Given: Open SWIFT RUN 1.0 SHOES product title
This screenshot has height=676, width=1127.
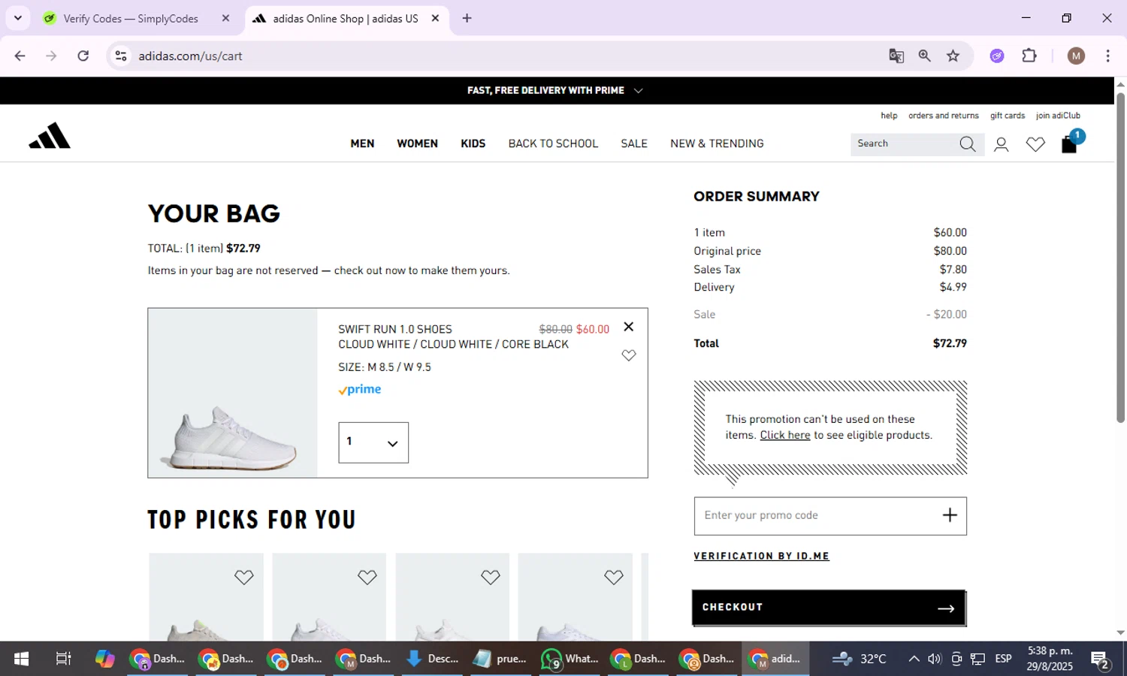Looking at the screenshot, I should pyautogui.click(x=395, y=329).
